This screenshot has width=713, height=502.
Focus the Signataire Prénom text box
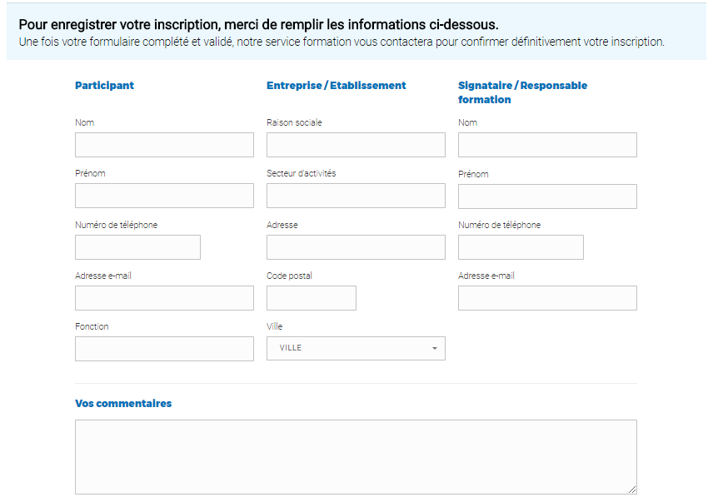point(547,196)
